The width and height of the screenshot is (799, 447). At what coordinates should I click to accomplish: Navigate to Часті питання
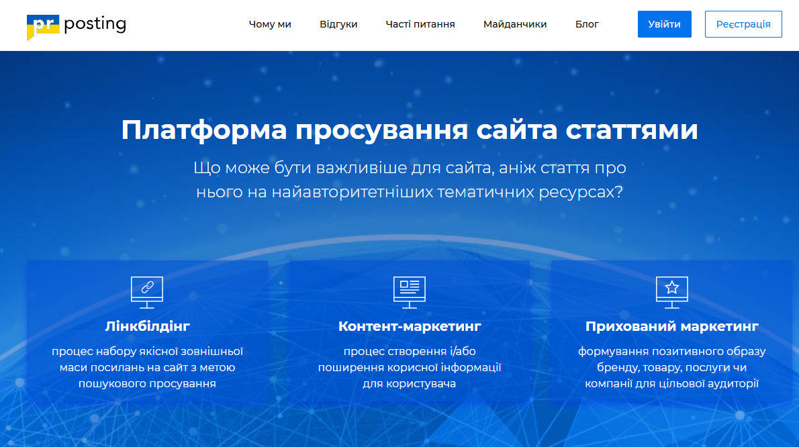click(x=420, y=24)
